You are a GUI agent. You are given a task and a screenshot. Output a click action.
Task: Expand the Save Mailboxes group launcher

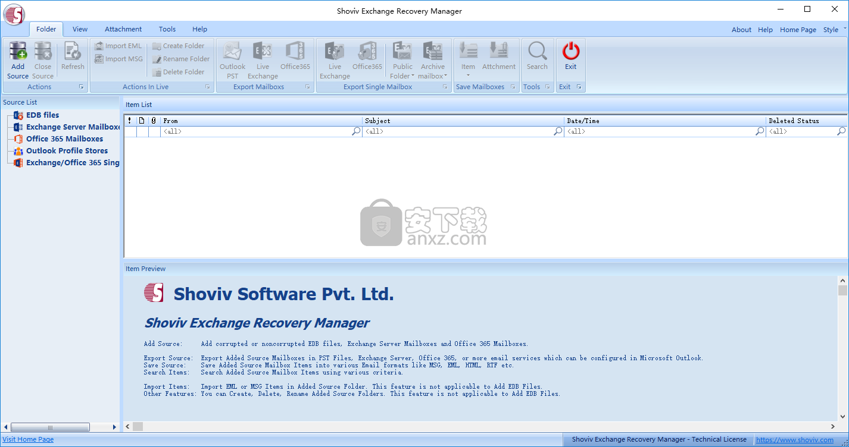click(x=513, y=87)
